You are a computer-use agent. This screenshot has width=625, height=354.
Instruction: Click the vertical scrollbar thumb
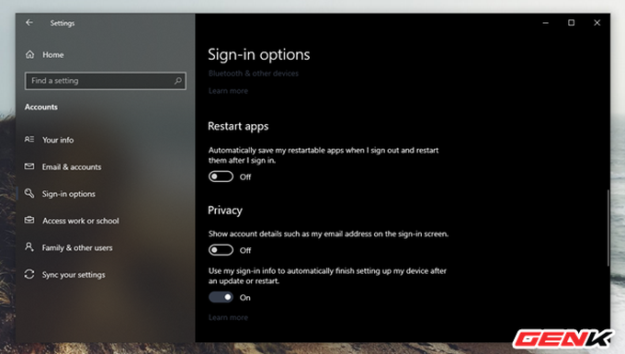click(608, 228)
